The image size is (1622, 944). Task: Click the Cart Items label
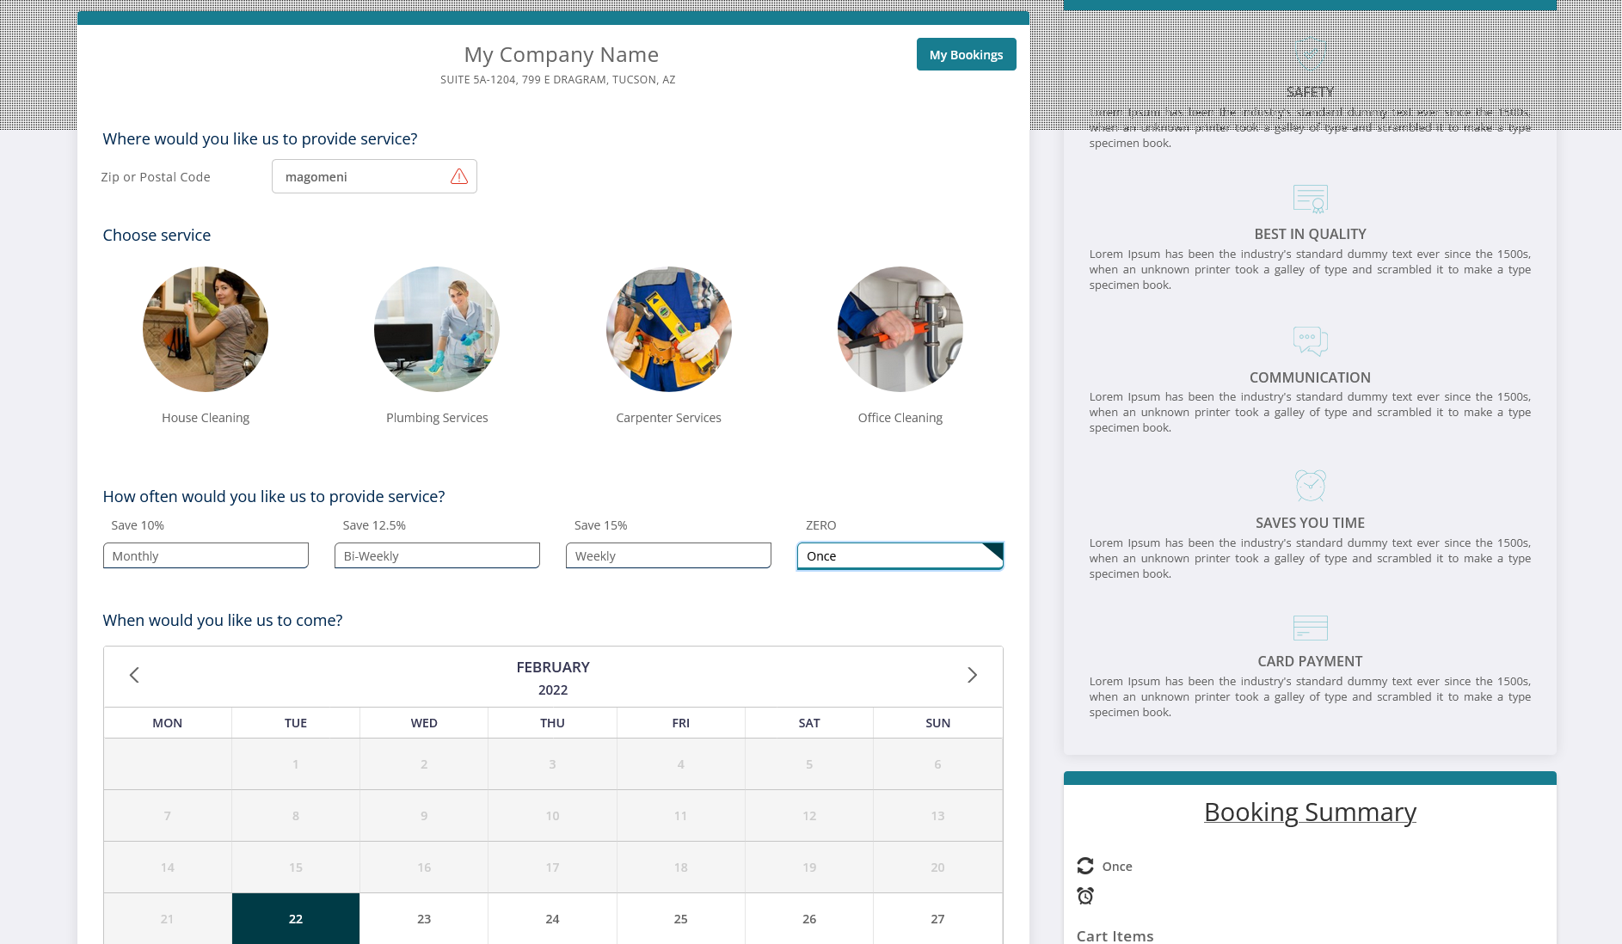(1115, 935)
